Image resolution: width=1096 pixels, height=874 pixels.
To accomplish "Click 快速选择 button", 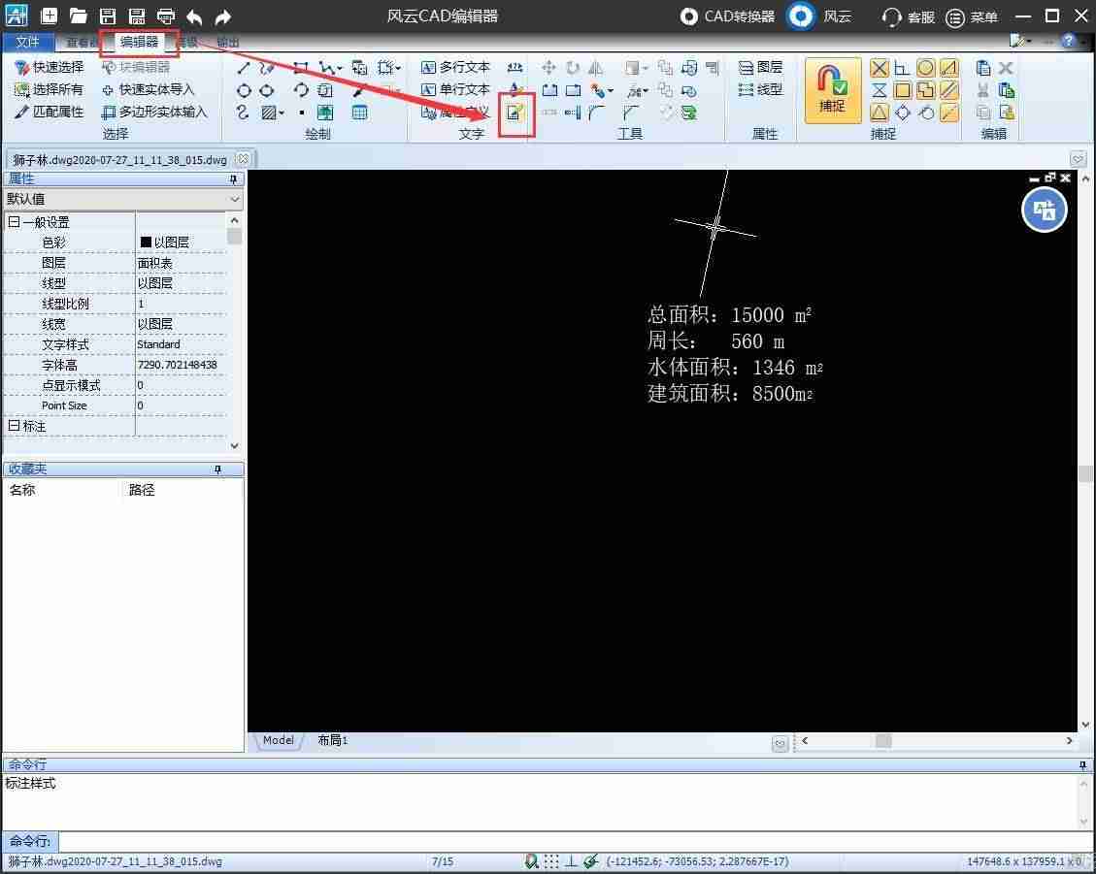I will [49, 67].
